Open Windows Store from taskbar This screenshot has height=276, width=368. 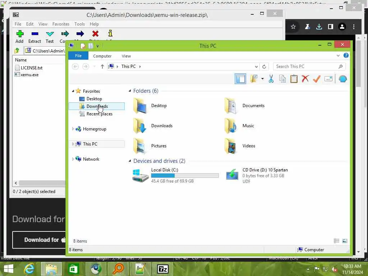coord(73,269)
